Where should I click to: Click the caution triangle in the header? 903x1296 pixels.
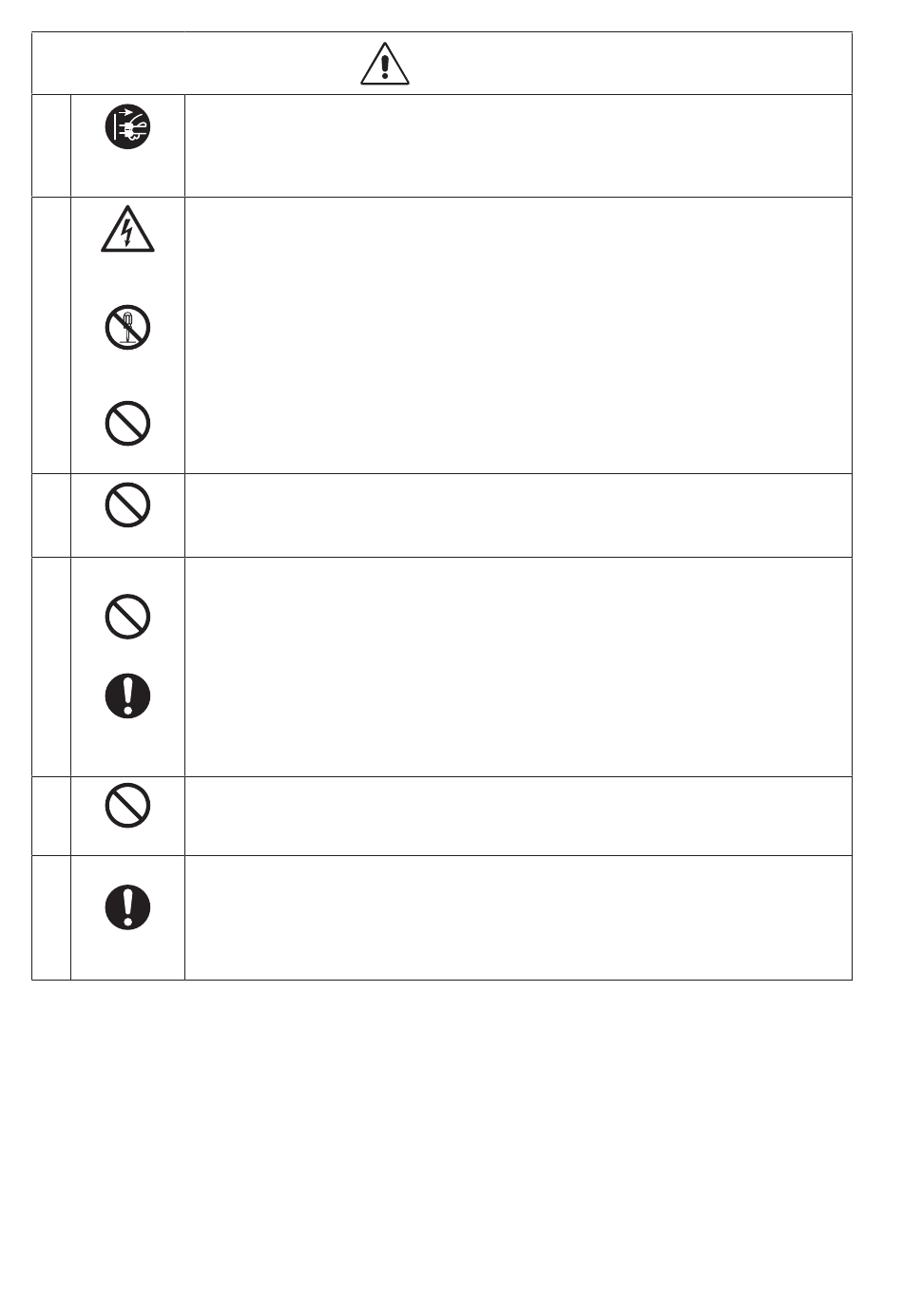tap(385, 65)
